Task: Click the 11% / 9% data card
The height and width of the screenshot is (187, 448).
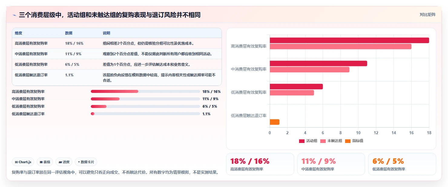Action: click(331, 164)
